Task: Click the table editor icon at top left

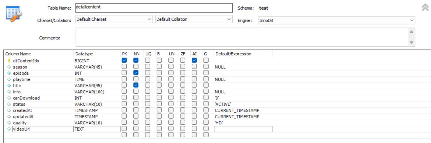Action: point(14,14)
